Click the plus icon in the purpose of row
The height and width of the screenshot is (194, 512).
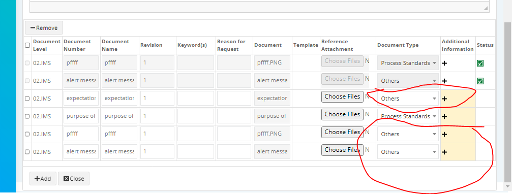coord(444,116)
